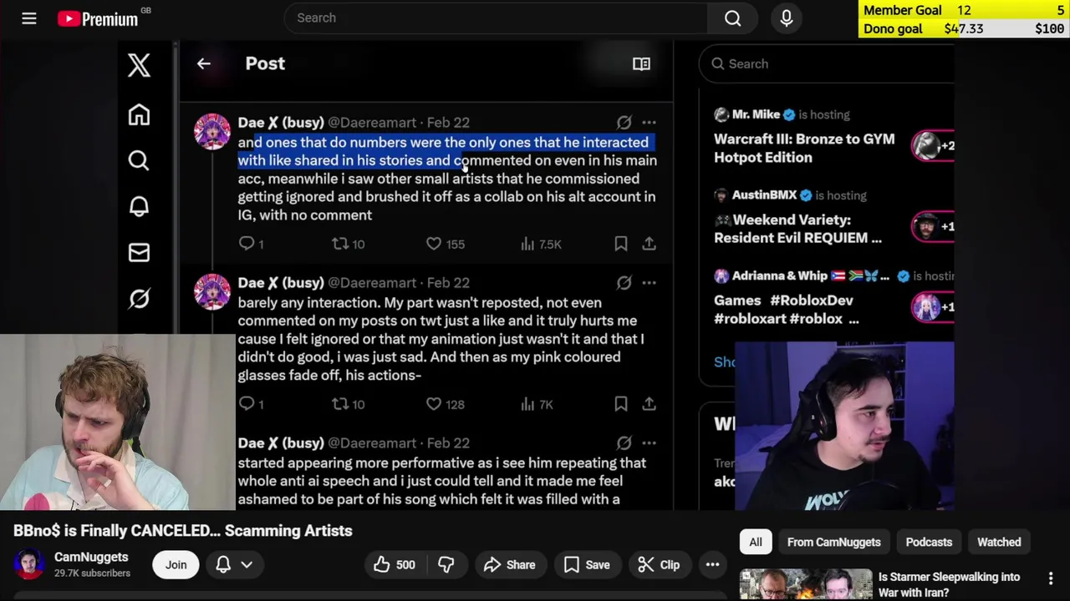Open more options on third Dae post

click(649, 442)
